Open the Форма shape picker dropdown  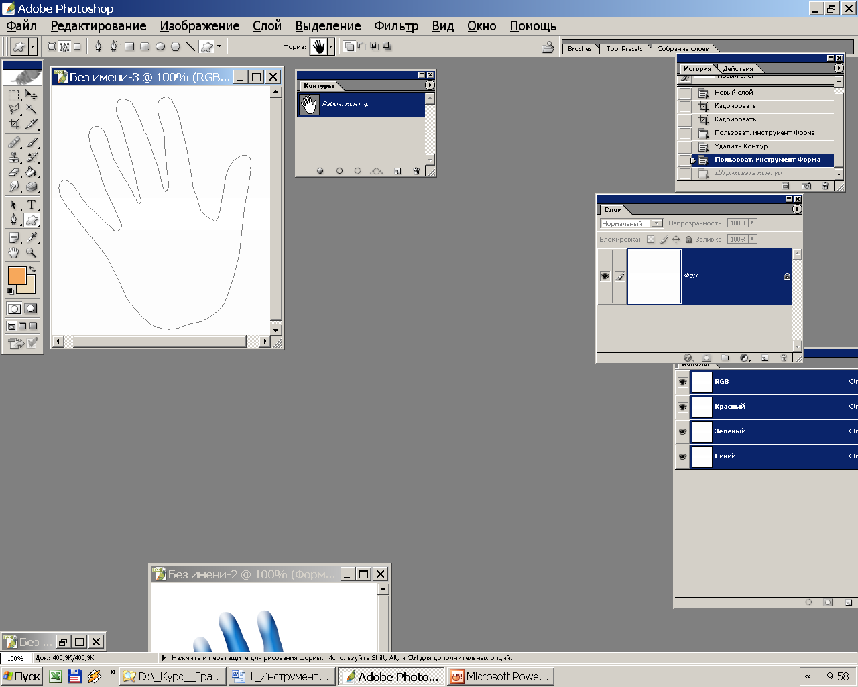click(330, 46)
